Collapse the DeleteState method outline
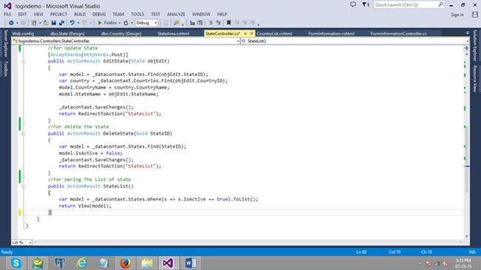The width and height of the screenshot is (481, 270). (24, 134)
